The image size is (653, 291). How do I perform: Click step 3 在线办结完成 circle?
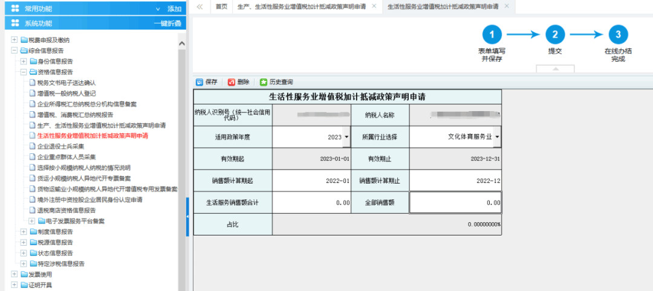click(x=618, y=34)
